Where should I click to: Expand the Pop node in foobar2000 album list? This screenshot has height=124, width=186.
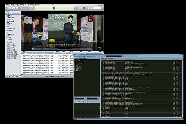click(x=75, y=65)
